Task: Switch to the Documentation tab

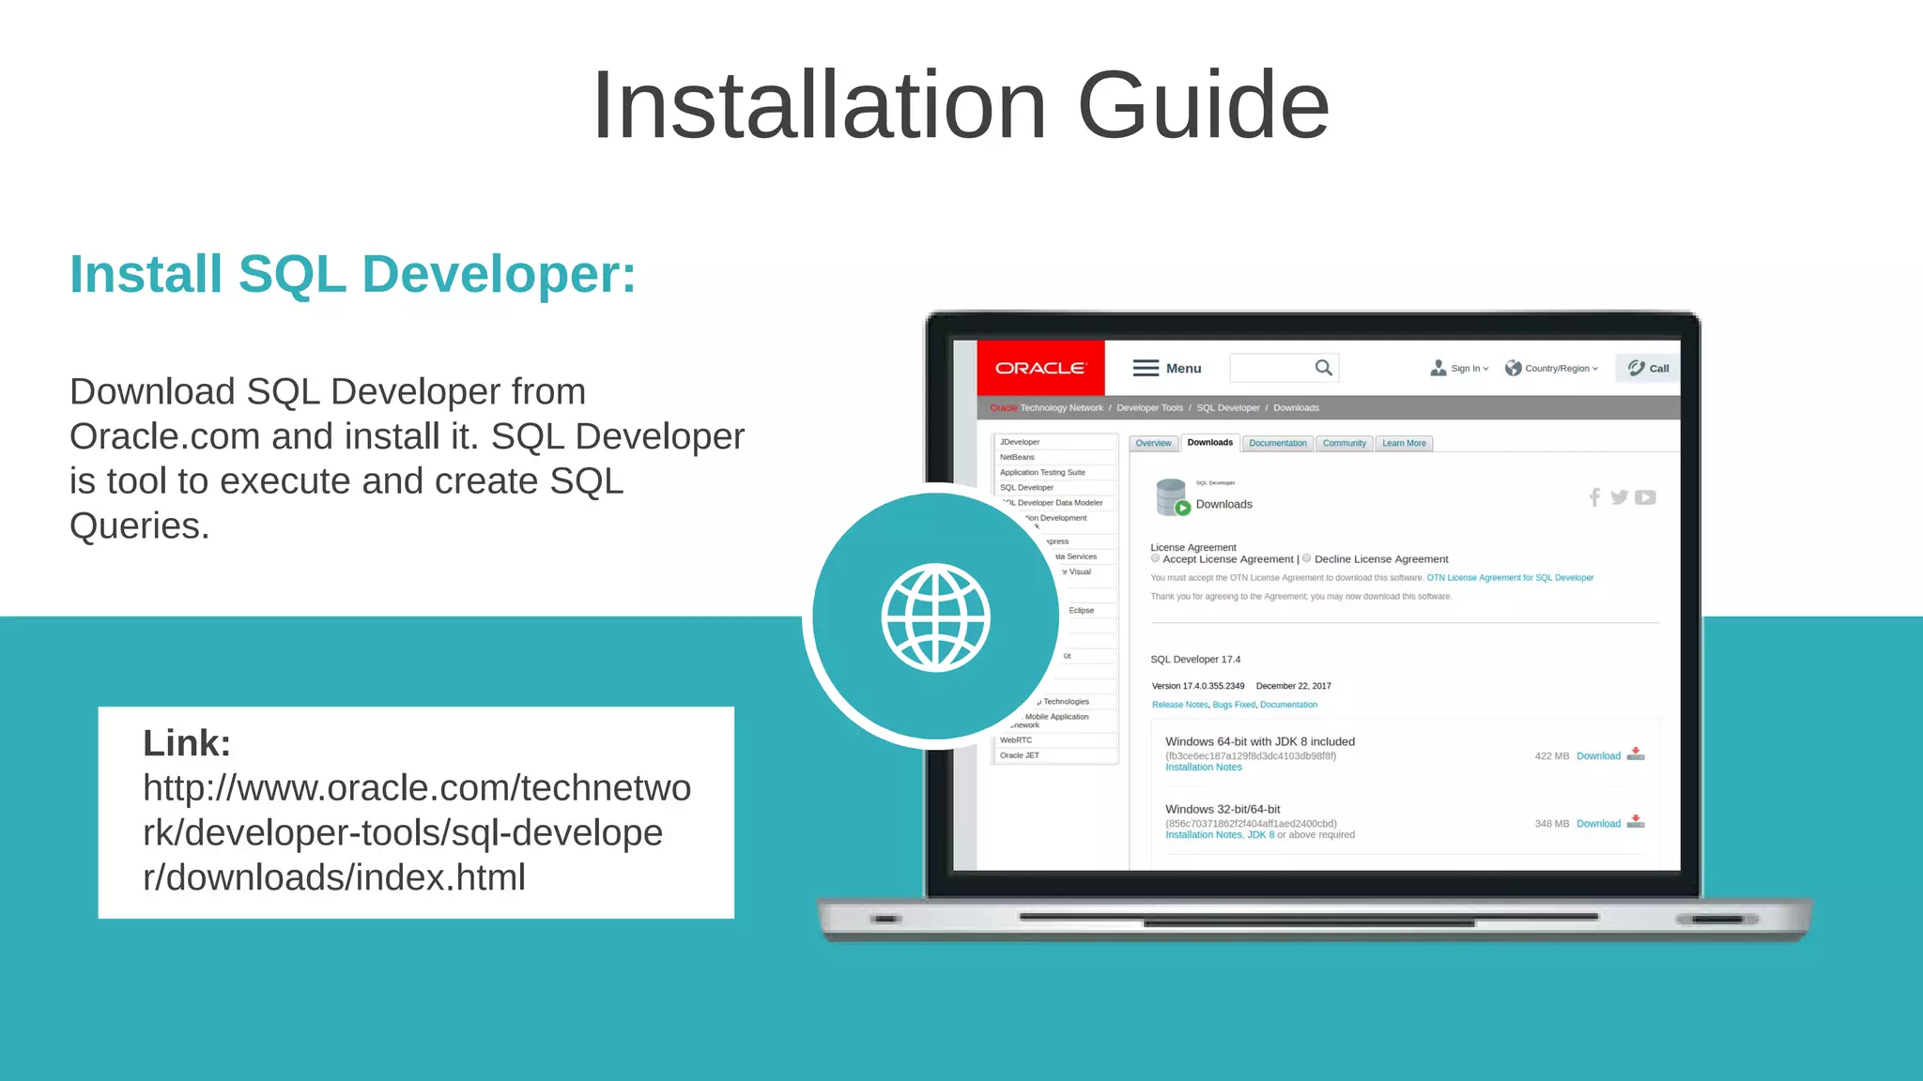Action: point(1277,444)
